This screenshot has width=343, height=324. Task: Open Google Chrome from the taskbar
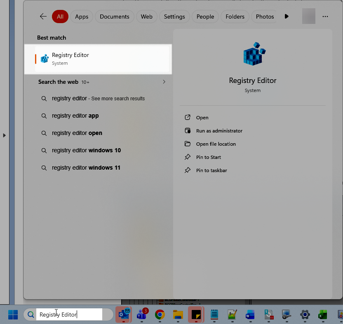160,315
